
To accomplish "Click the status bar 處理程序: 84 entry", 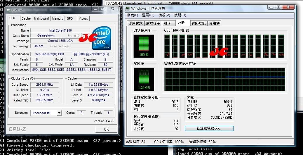I will coord(135,142).
